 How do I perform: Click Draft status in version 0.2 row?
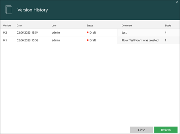pyautogui.click(x=93, y=33)
